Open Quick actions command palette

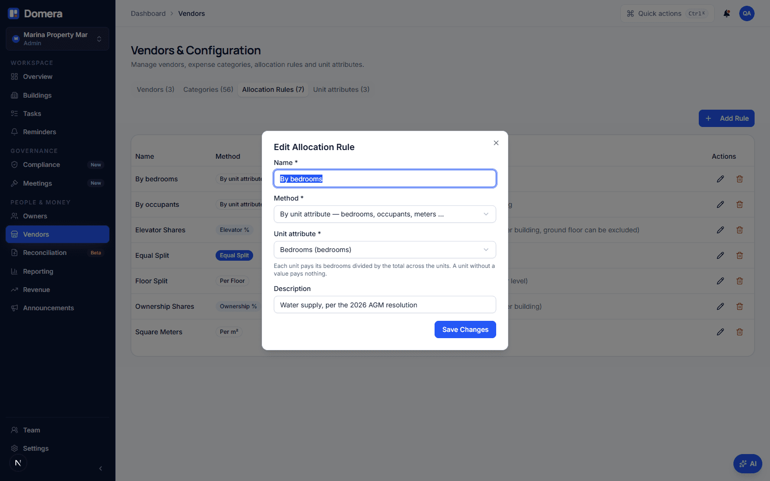[667, 13]
